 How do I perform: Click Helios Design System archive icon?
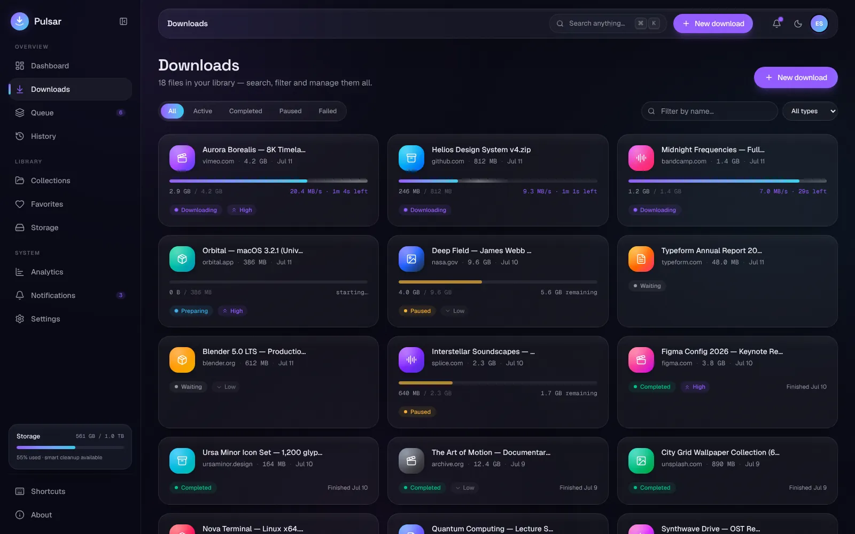pyautogui.click(x=411, y=158)
